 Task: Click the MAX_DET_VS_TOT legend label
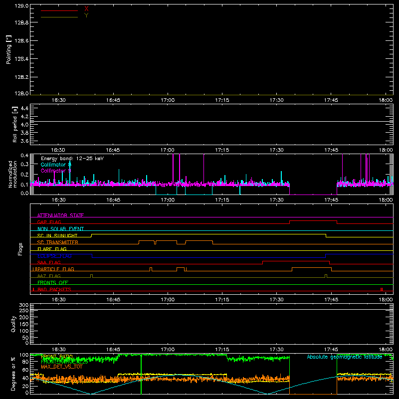(x=62, y=367)
